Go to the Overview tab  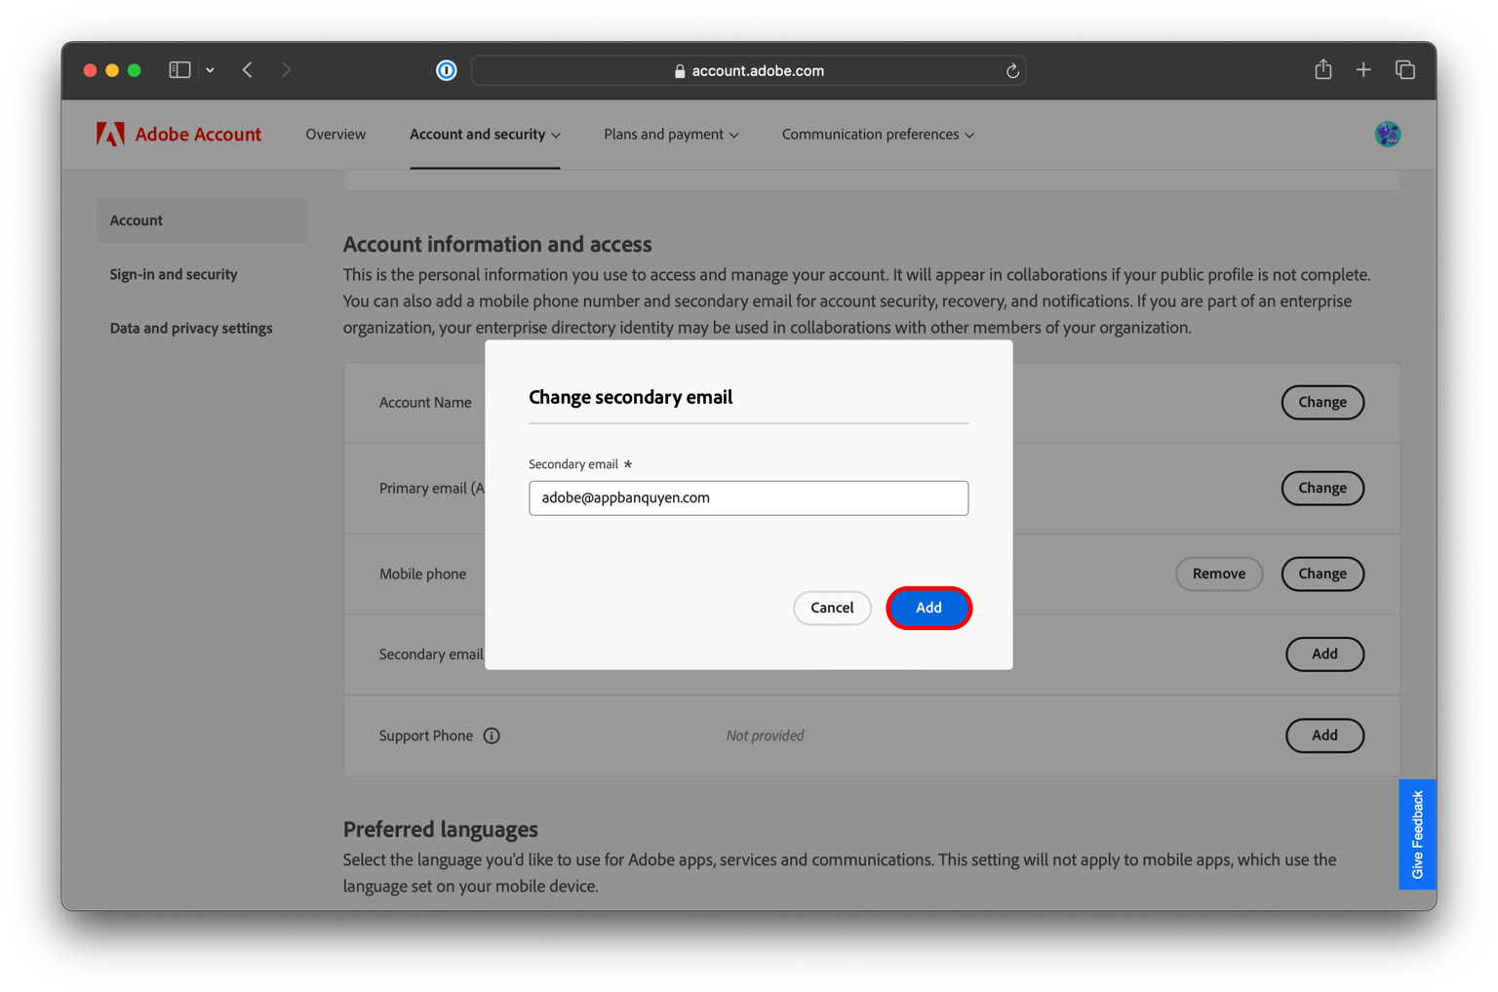point(335,135)
